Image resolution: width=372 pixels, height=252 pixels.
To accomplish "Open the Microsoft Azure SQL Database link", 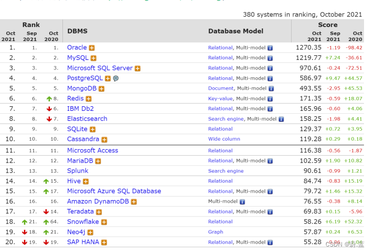I will click(x=114, y=191).
